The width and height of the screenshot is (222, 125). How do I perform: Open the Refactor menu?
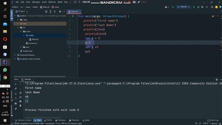pyautogui.click(x=52, y=2)
